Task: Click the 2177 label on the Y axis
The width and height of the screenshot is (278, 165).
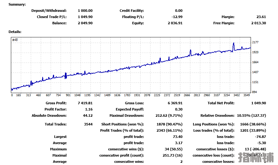Action: 256,42
